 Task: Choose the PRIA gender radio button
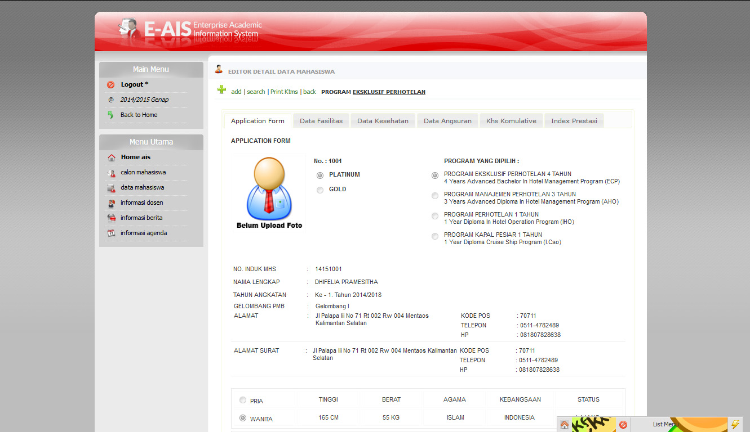(x=243, y=400)
